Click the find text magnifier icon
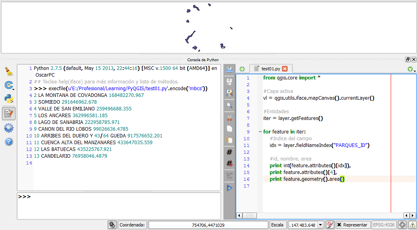Image resolution: width=417 pixels, height=230 pixels. coord(229,105)
